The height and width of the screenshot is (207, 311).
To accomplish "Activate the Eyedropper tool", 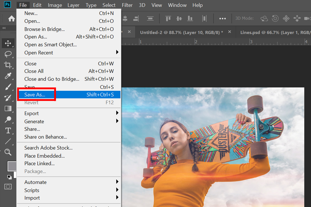I will (x=8, y=76).
